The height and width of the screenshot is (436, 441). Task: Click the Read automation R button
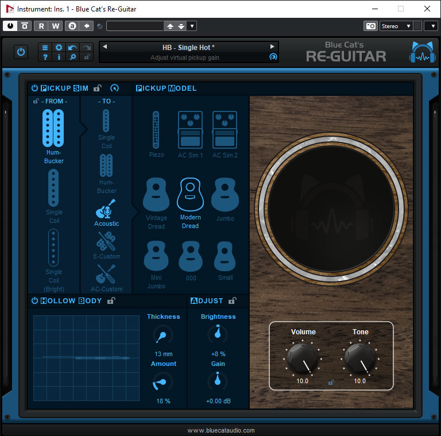coord(41,26)
